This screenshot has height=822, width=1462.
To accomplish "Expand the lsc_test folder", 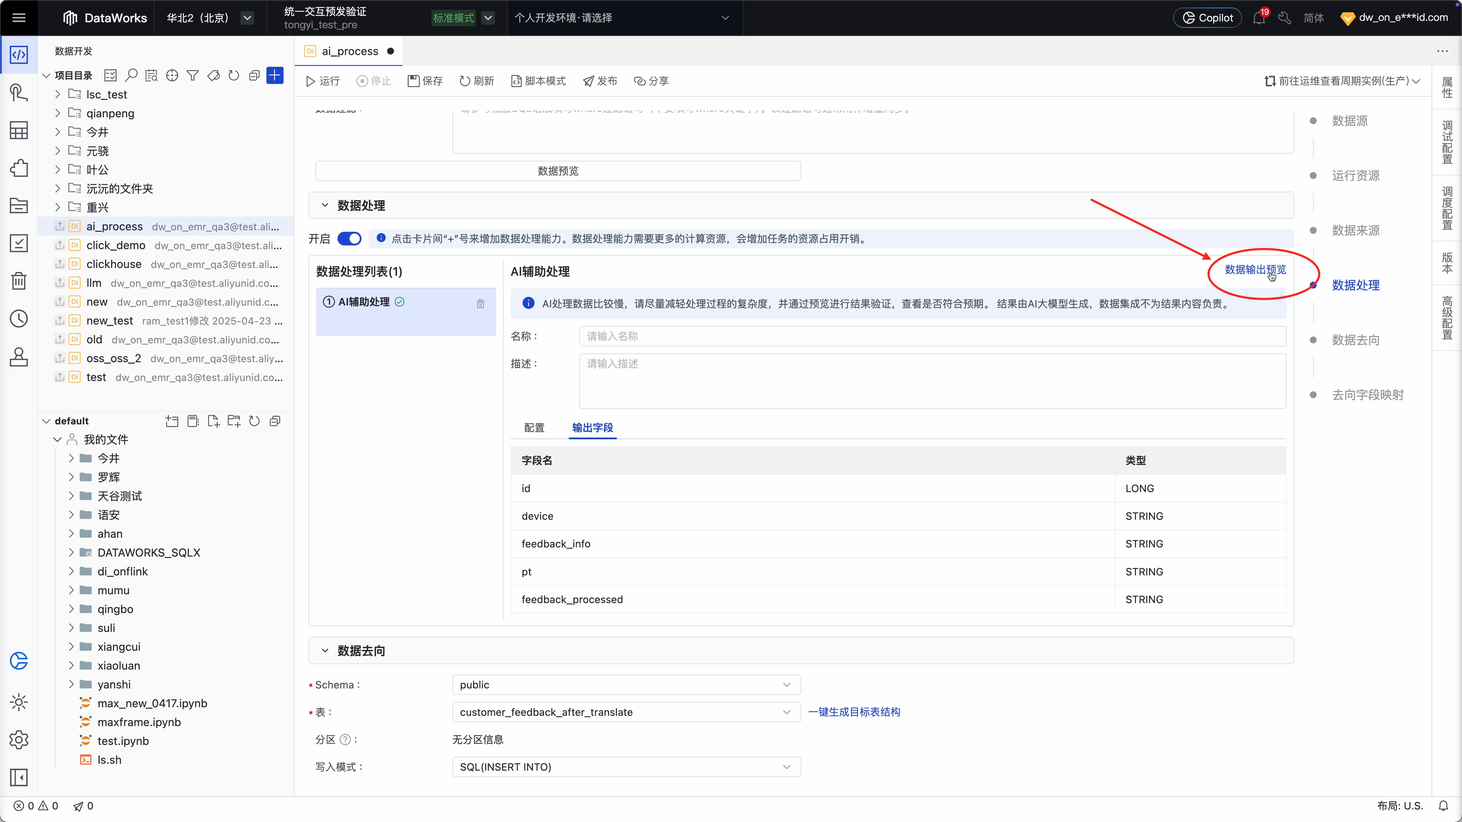I will tap(57, 94).
